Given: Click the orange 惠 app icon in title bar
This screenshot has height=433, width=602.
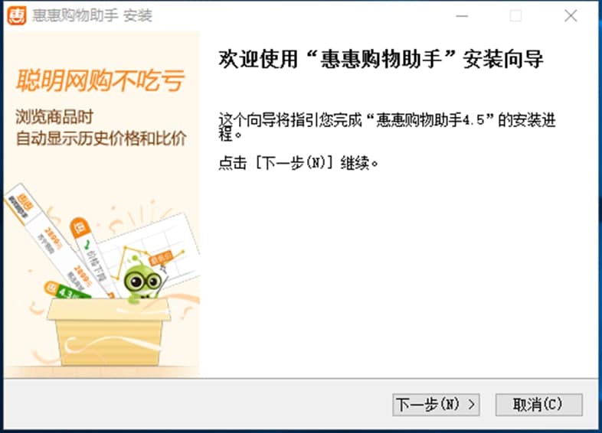Looking at the screenshot, I should 17,16.
